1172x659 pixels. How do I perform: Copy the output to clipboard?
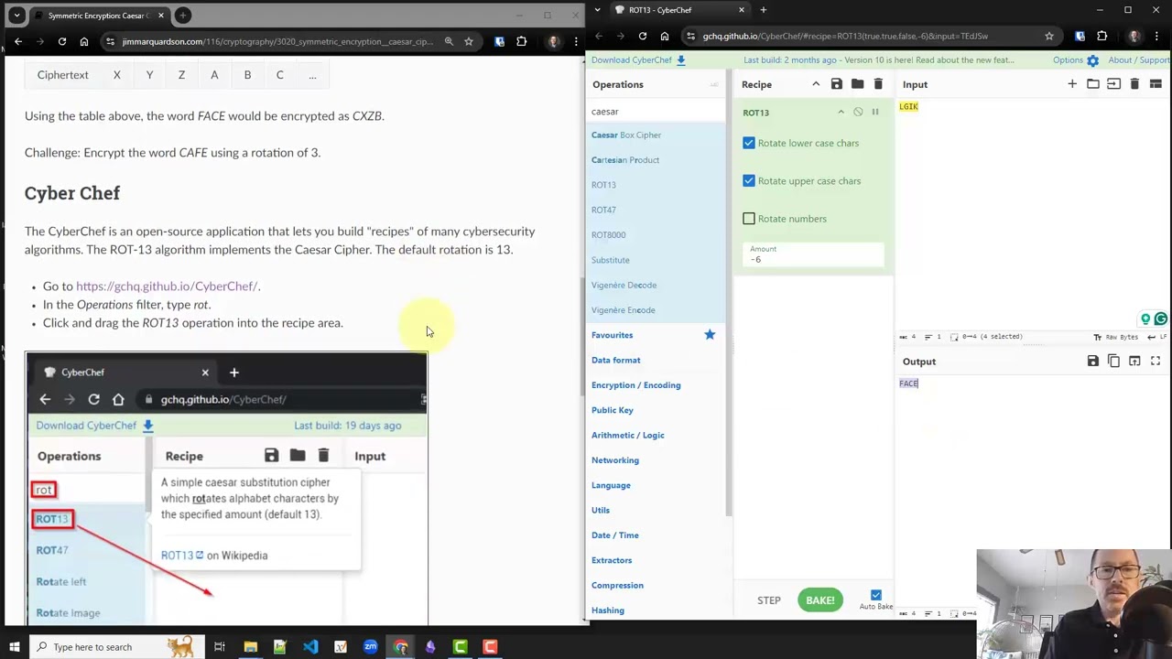(1113, 362)
